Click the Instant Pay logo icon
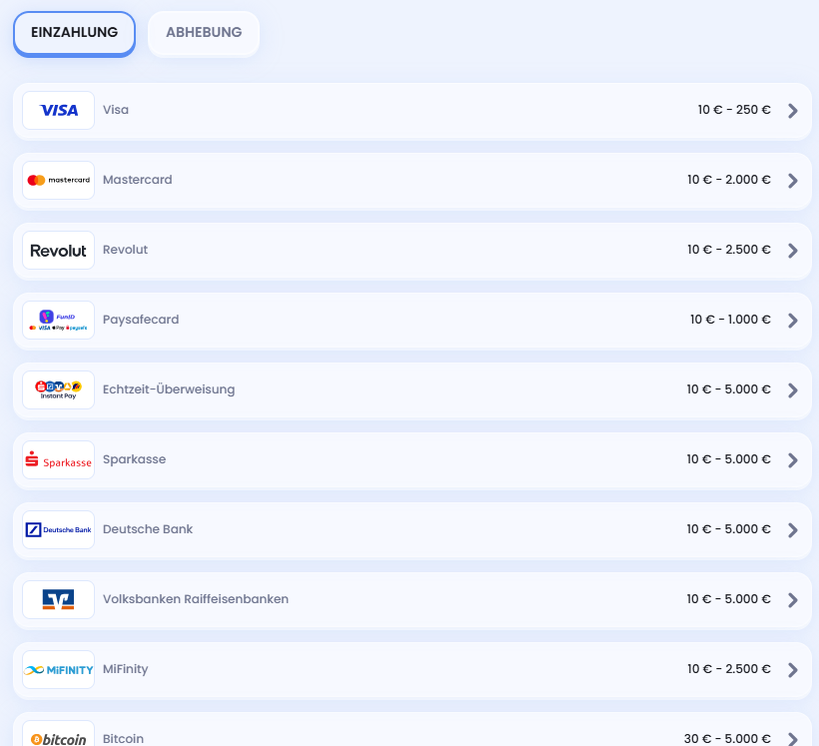Image resolution: width=819 pixels, height=746 pixels. 59,390
